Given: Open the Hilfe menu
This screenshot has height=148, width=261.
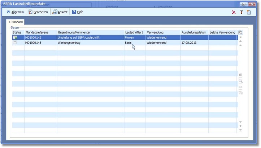Looking at the screenshot, I should tap(77, 12).
